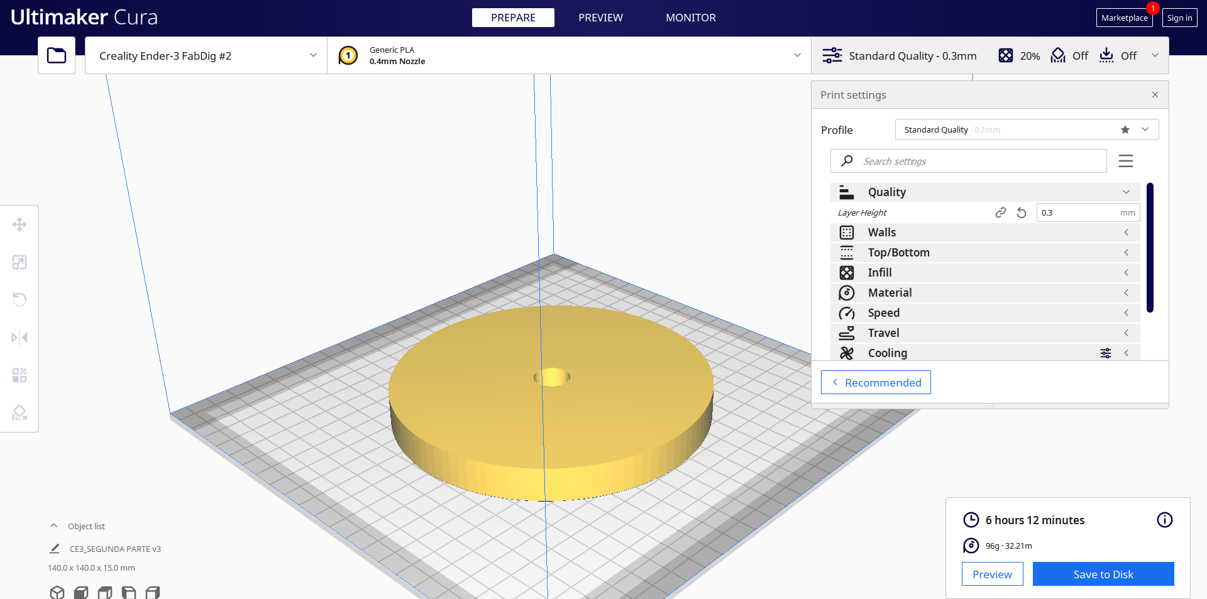The width and height of the screenshot is (1207, 599).
Task: Collapse the Quality settings section
Action: [x=985, y=192]
